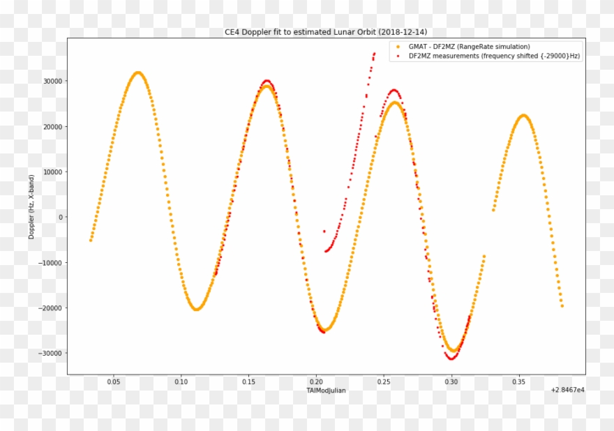Select the lowest red trough near 0.30
This screenshot has width=614, height=431.
[451, 357]
